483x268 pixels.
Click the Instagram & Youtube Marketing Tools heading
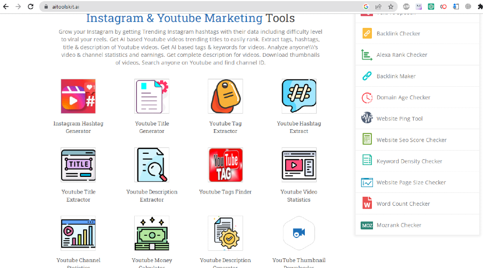tap(191, 18)
